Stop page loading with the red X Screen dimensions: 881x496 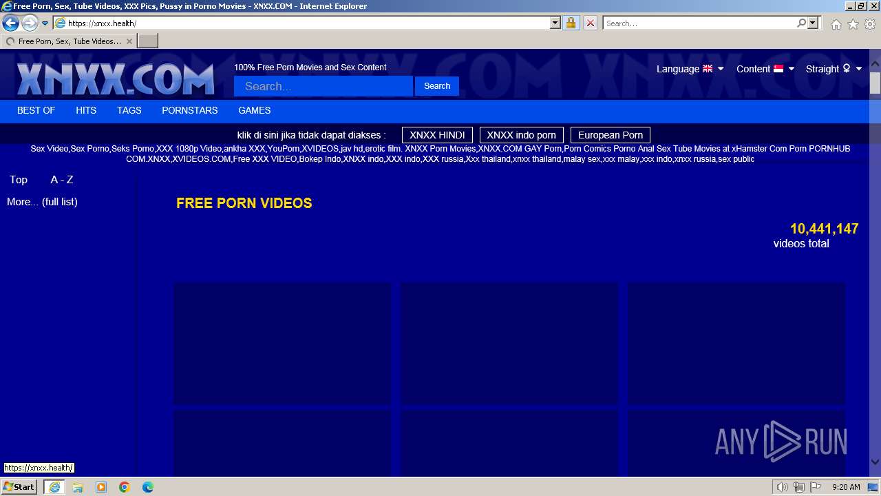click(591, 23)
